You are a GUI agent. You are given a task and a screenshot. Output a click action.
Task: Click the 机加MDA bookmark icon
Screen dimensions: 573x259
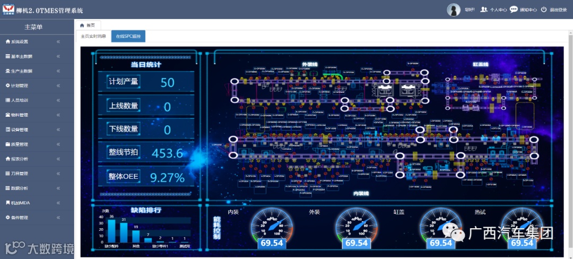tap(7, 202)
